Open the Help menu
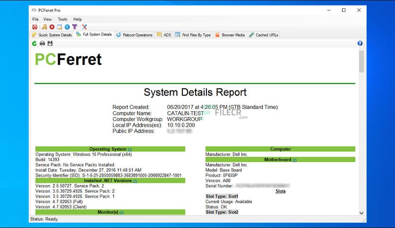The width and height of the screenshot is (395, 228). coord(77,19)
